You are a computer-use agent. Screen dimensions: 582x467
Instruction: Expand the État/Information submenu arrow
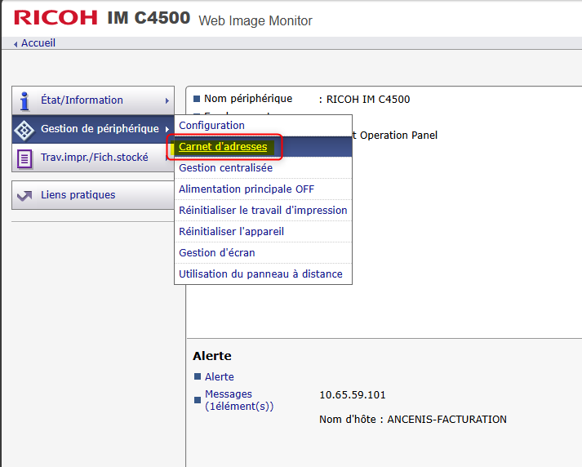point(167,100)
